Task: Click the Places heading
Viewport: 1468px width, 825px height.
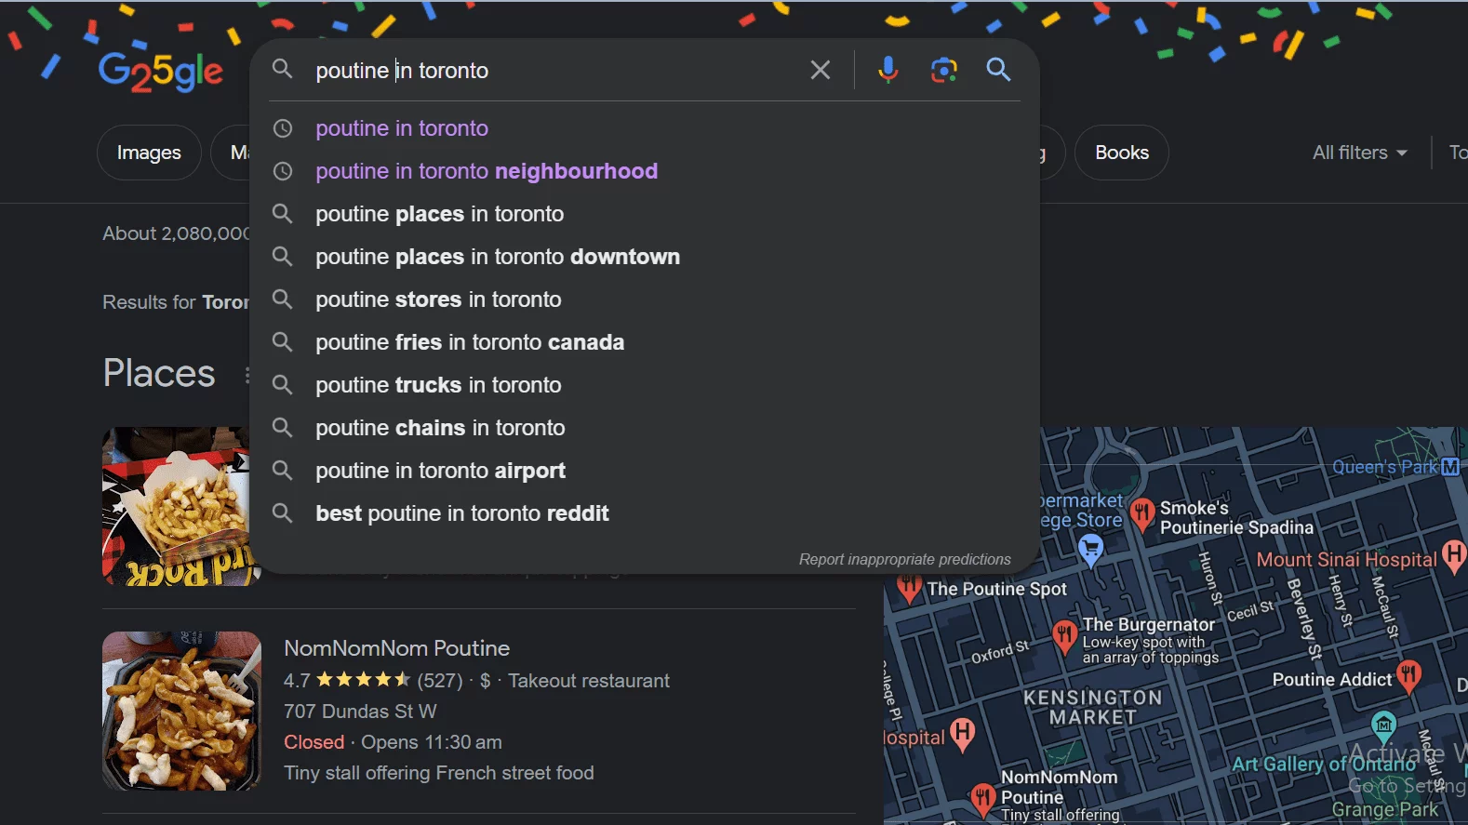Action: [159, 373]
